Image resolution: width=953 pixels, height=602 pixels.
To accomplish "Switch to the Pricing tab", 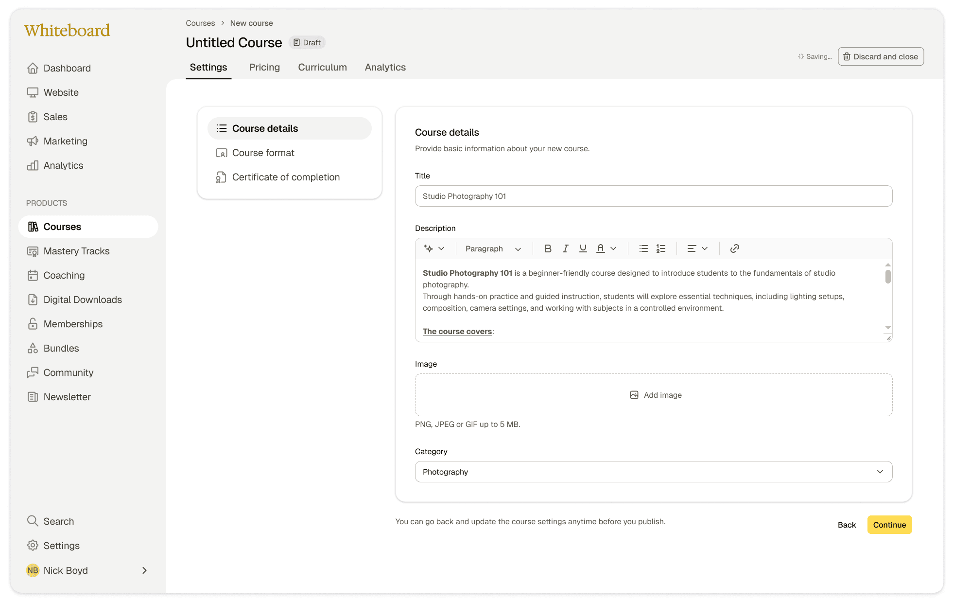I will 264,67.
